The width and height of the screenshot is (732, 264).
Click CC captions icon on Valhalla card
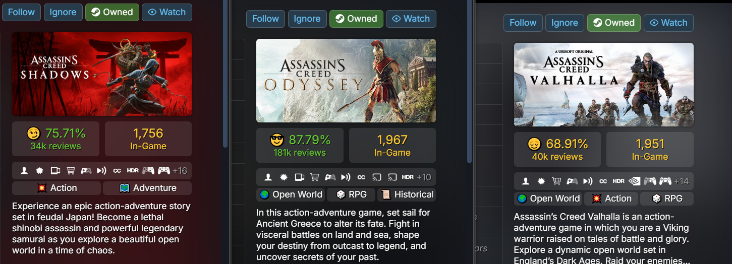tap(603, 181)
